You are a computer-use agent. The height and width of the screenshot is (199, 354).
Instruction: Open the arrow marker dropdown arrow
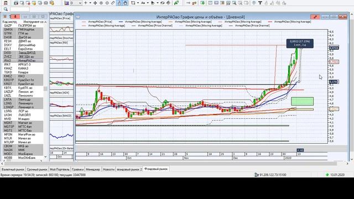pos(157,3)
